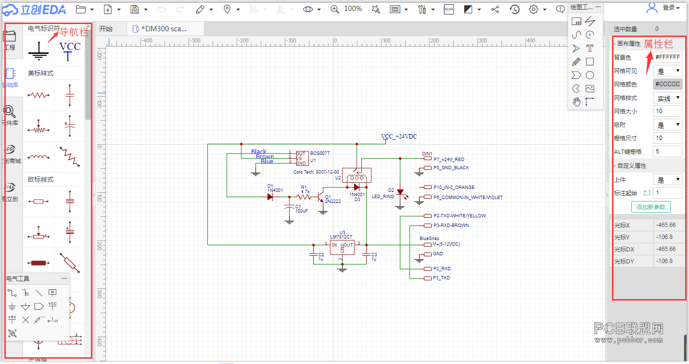Activate the hand drag tool

tap(576, 102)
